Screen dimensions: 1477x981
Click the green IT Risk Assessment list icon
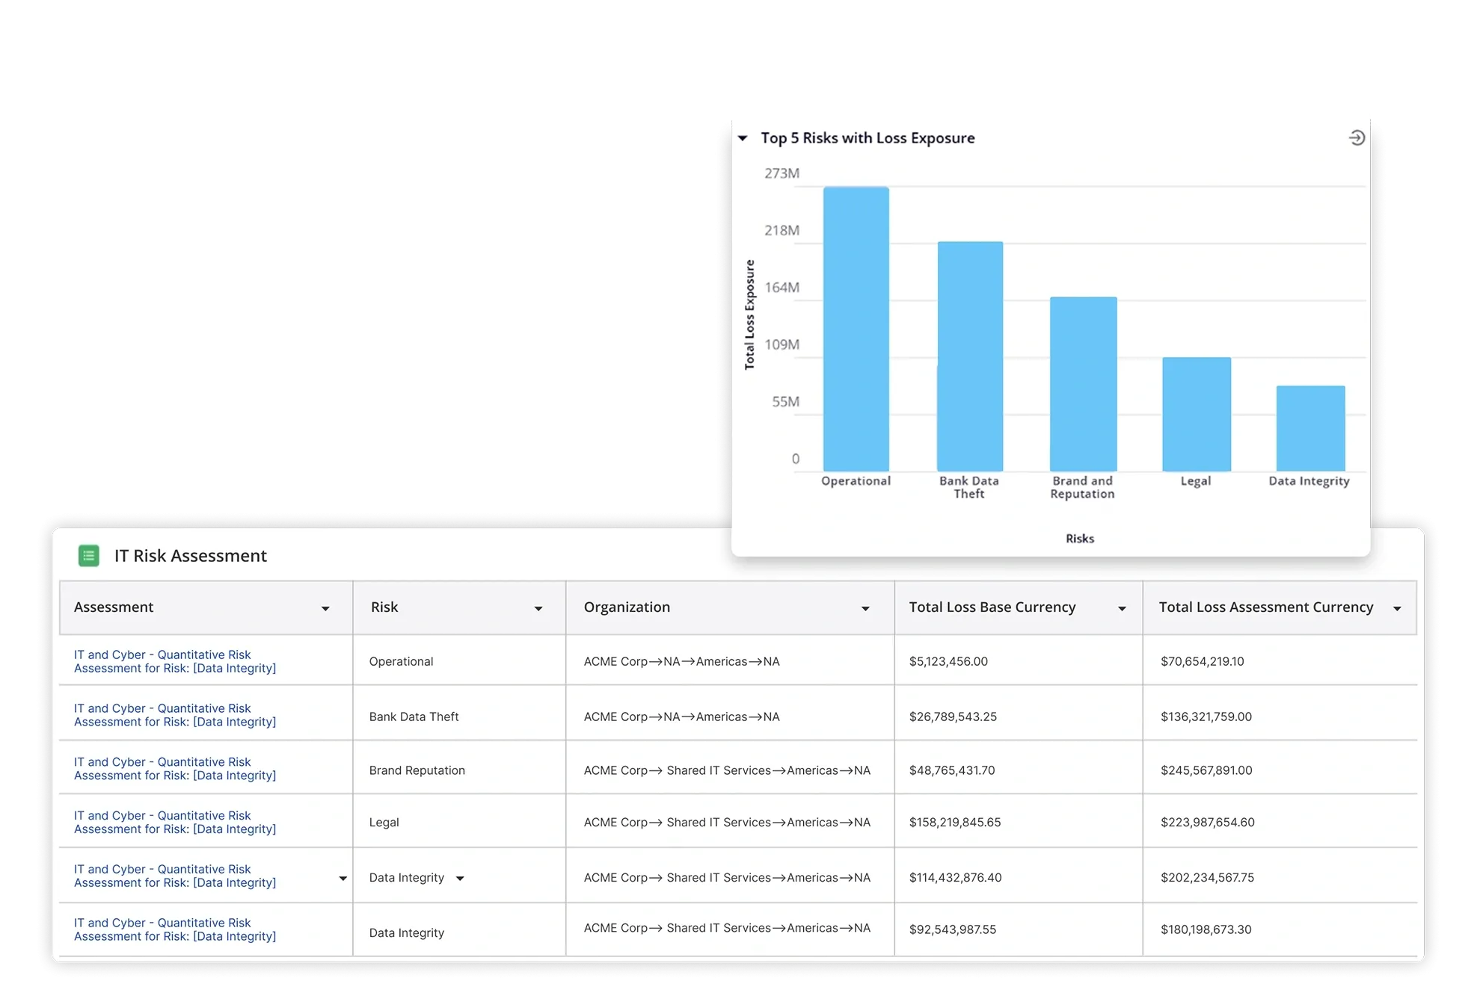click(89, 556)
